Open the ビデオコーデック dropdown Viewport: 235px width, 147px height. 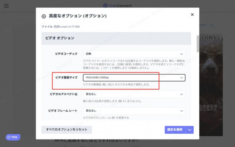(134, 54)
